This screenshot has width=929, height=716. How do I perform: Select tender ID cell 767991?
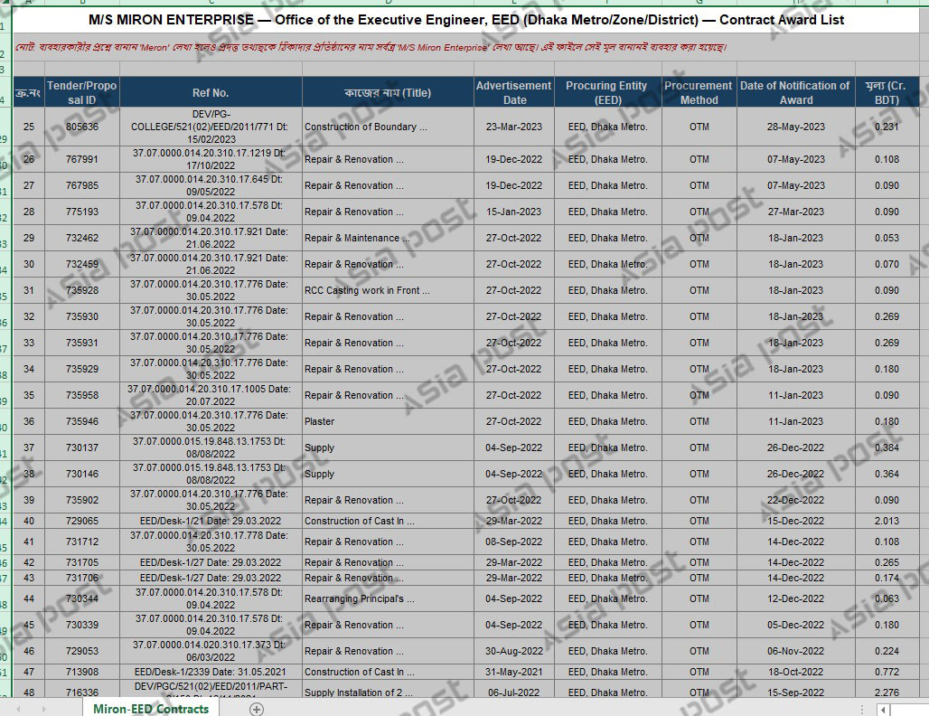click(81, 159)
